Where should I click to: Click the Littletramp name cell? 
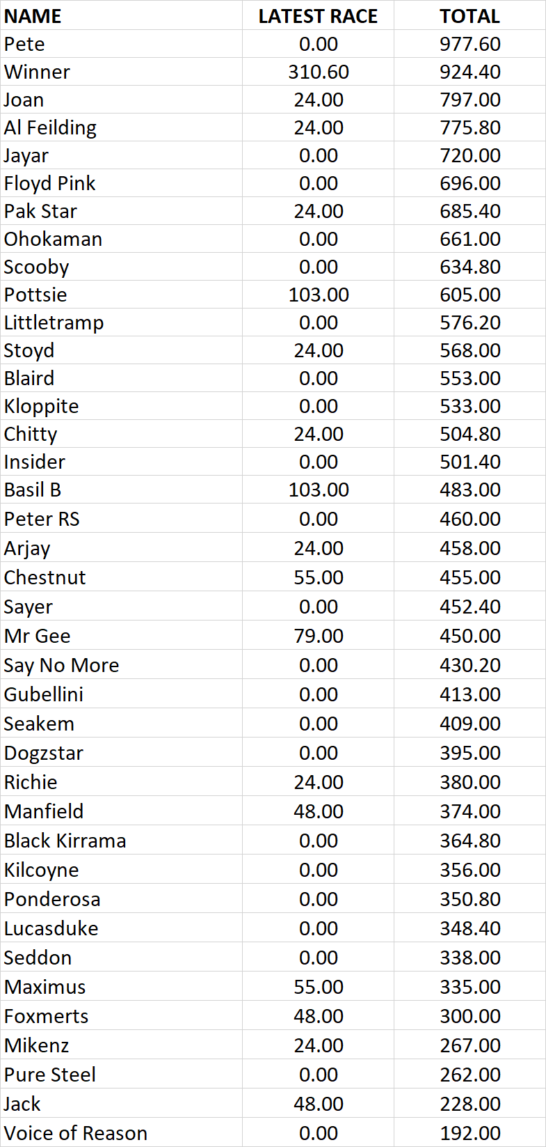(121, 322)
